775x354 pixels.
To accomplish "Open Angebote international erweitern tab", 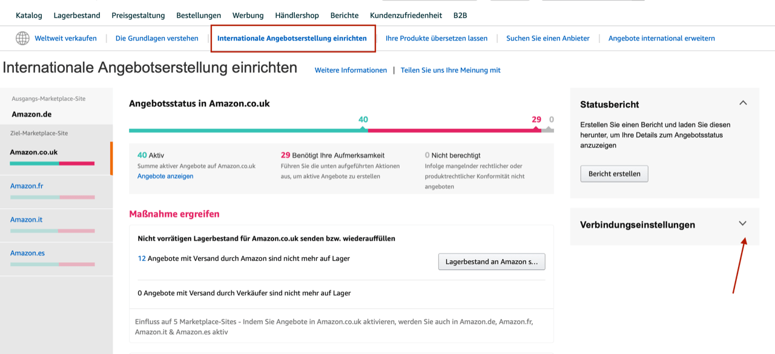I will click(x=662, y=38).
